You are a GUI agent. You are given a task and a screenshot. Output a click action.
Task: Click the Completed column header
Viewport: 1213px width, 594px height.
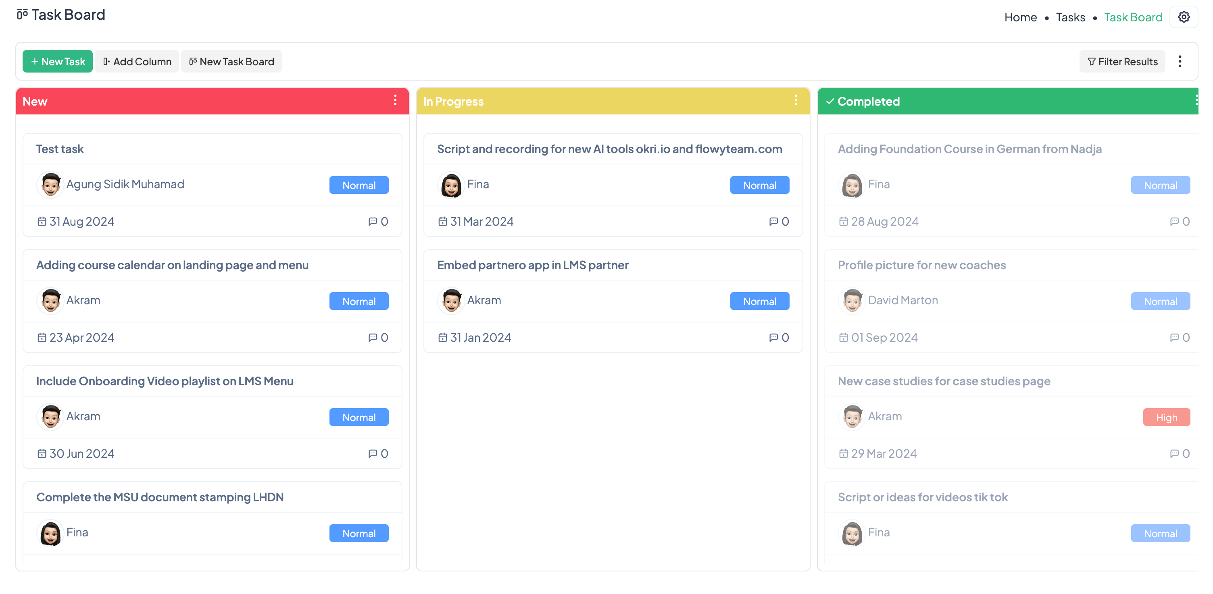click(868, 101)
